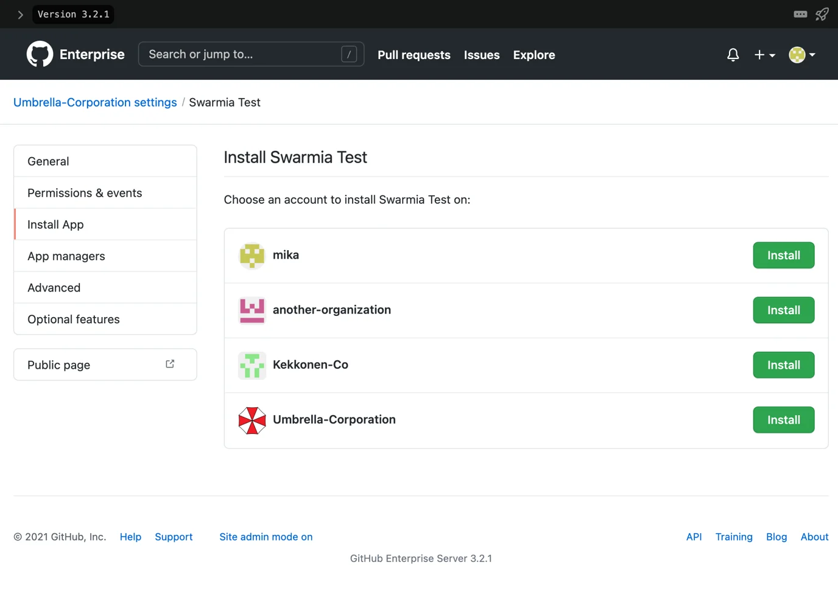Follow the Umbrella-Corporation settings breadcrumb link
This screenshot has width=838, height=591.
point(95,102)
